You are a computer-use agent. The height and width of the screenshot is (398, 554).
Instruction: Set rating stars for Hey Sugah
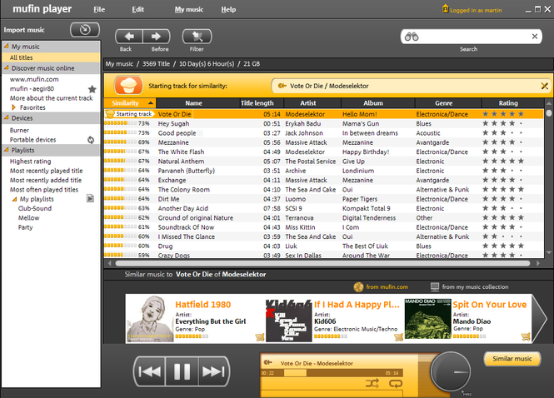503,123
